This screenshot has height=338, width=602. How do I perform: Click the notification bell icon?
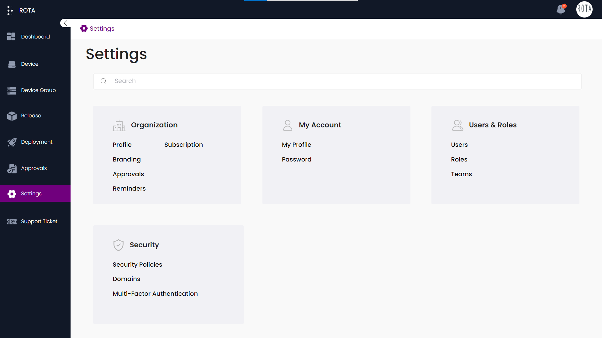[561, 9]
